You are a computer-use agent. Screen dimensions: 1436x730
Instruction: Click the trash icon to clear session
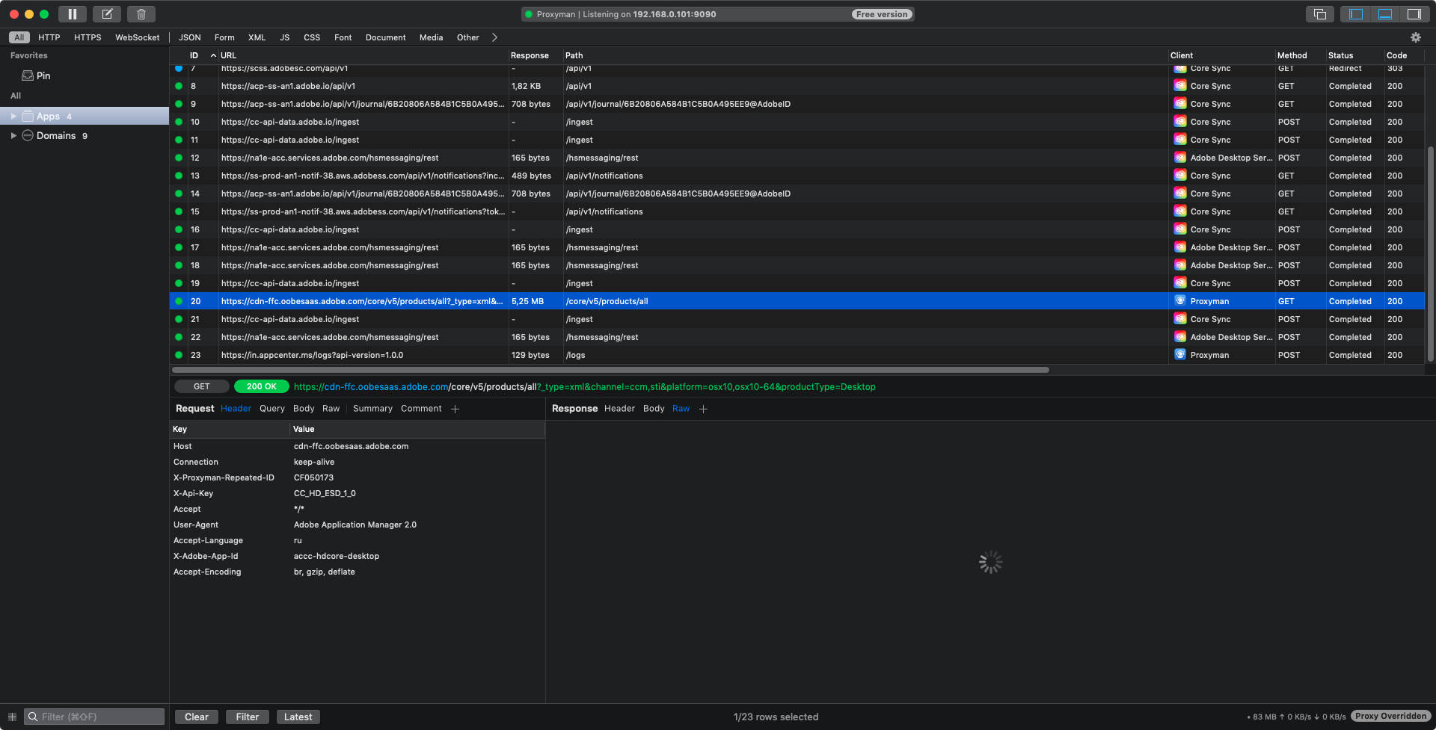141,14
